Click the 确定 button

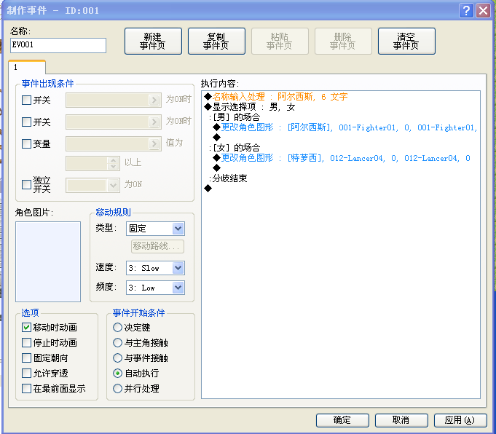click(x=342, y=420)
